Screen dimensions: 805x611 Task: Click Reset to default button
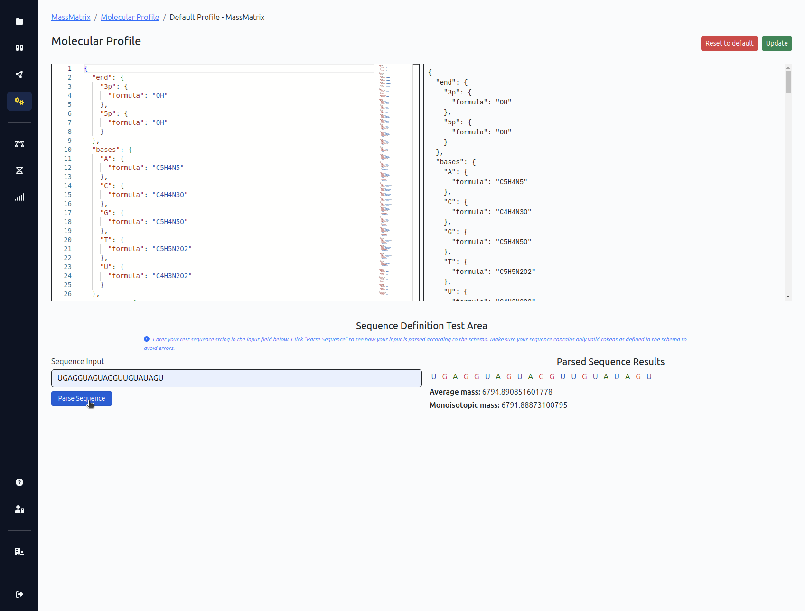729,43
